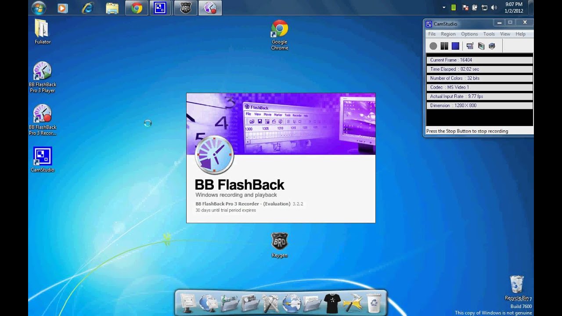Viewport: 562px width, 316px height.
Task: Click the Press the Stop Button status text
Action: (467, 131)
